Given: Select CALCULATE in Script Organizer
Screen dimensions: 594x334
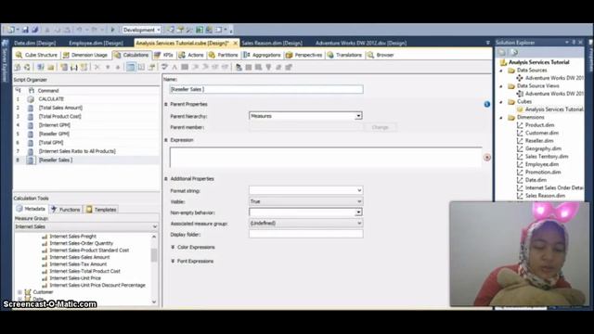Looking at the screenshot, I should [51, 99].
